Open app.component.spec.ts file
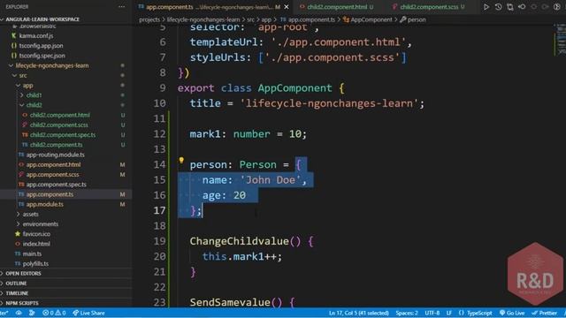This screenshot has height=318, width=566. (x=56, y=185)
